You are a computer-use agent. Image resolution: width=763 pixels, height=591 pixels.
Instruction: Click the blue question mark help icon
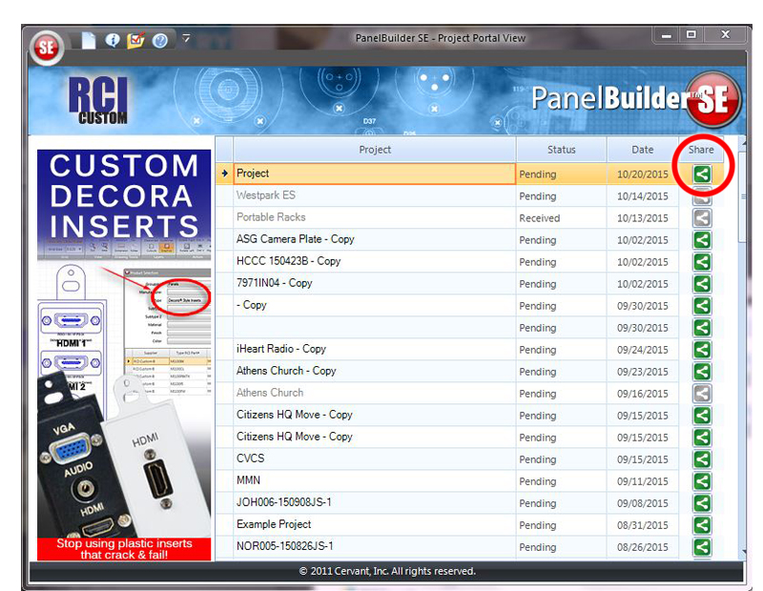[x=159, y=40]
